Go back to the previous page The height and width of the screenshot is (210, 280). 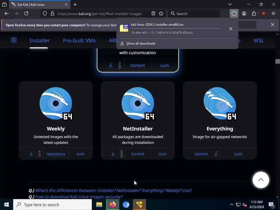point(7,14)
